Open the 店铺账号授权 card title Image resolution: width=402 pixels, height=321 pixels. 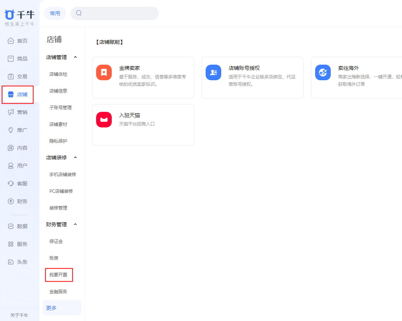click(244, 68)
